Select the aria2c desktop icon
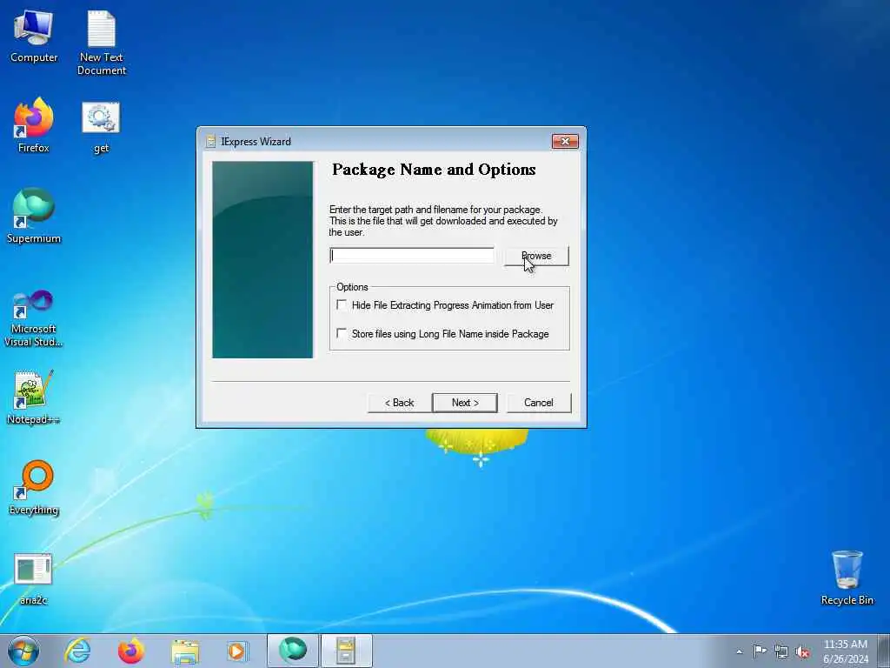 (x=34, y=578)
